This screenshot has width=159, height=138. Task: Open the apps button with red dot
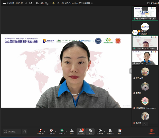tap(120, 132)
